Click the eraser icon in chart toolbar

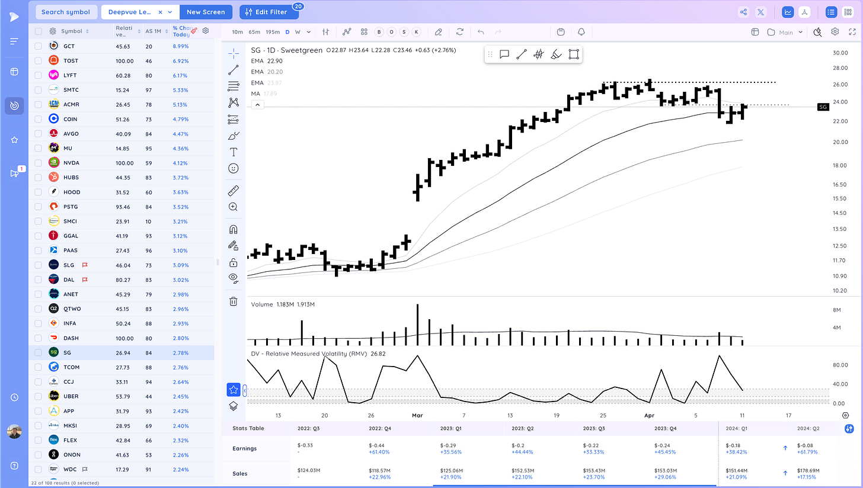[438, 32]
